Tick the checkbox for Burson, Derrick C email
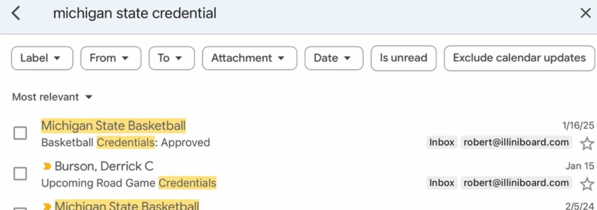This screenshot has height=210, width=597. coord(20,174)
